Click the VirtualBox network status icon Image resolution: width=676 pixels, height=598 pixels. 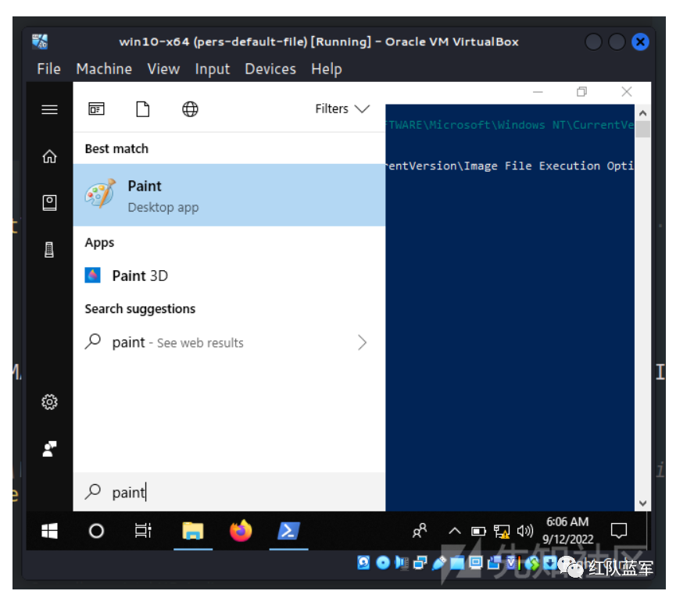pos(420,562)
